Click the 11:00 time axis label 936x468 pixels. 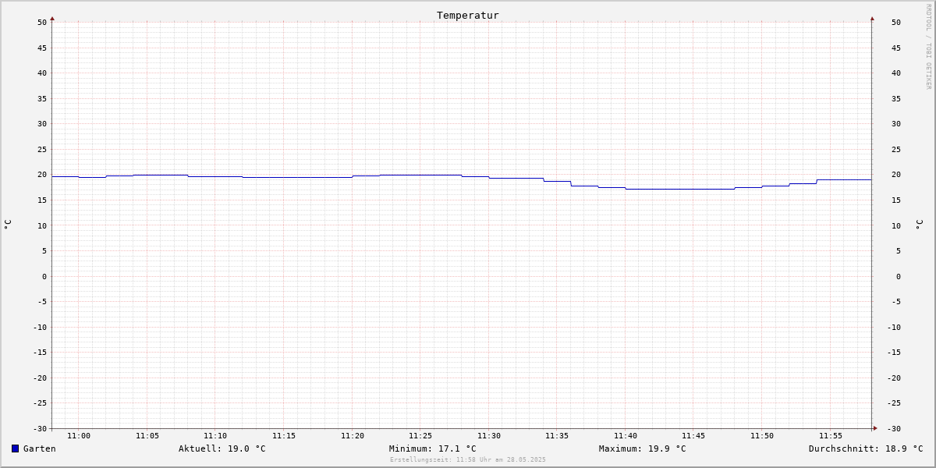[x=79, y=436]
